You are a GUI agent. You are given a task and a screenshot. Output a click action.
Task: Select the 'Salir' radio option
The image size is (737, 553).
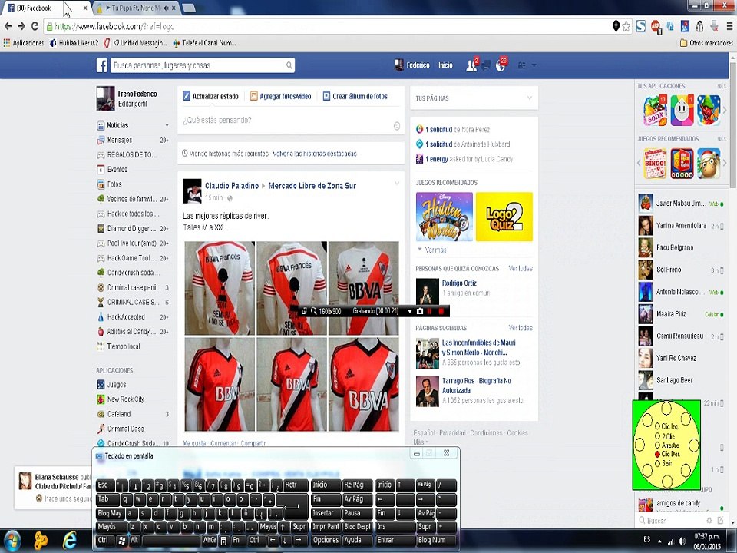click(658, 463)
